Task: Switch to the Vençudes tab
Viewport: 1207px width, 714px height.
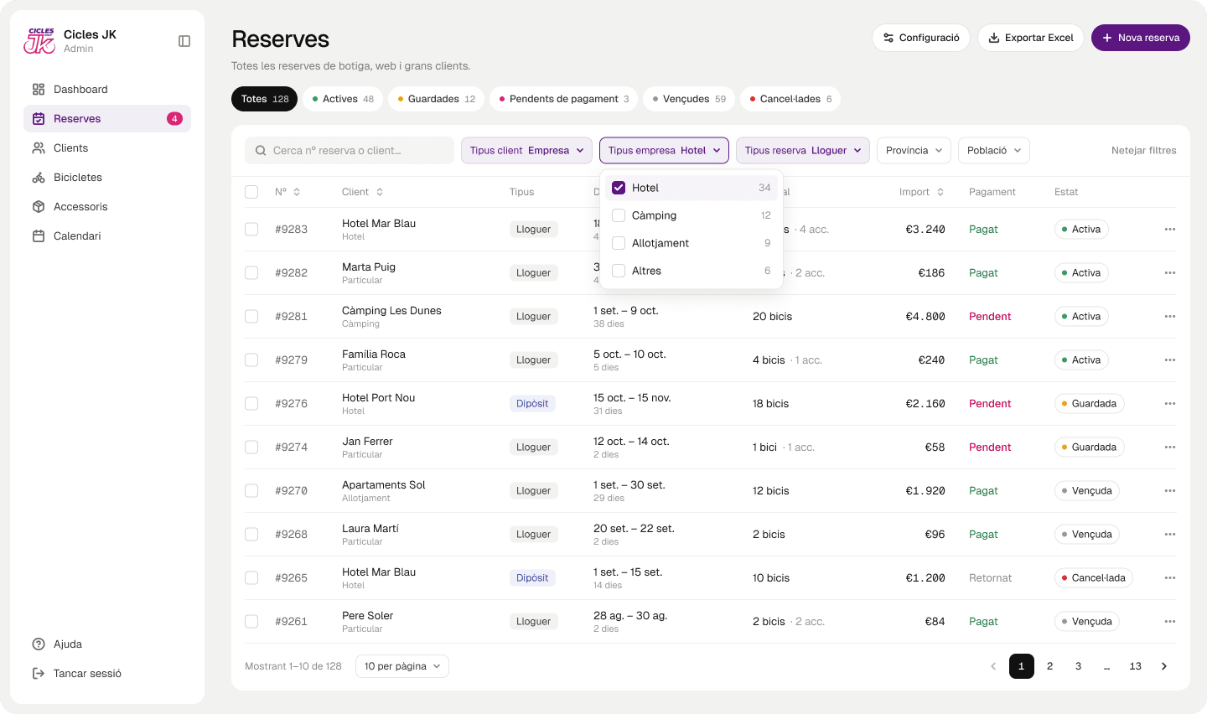Action: pyautogui.click(x=689, y=99)
